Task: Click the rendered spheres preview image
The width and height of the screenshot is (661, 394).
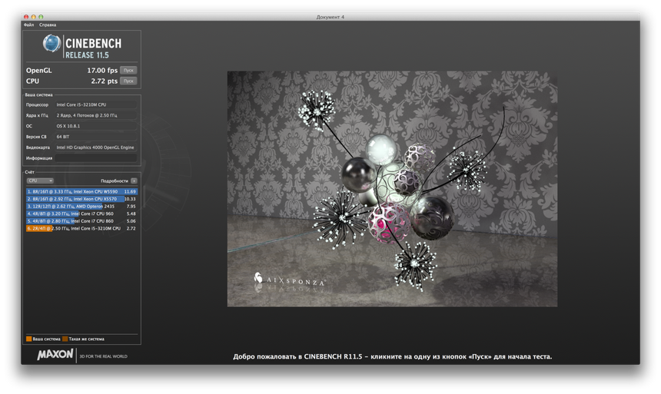Action: 392,189
